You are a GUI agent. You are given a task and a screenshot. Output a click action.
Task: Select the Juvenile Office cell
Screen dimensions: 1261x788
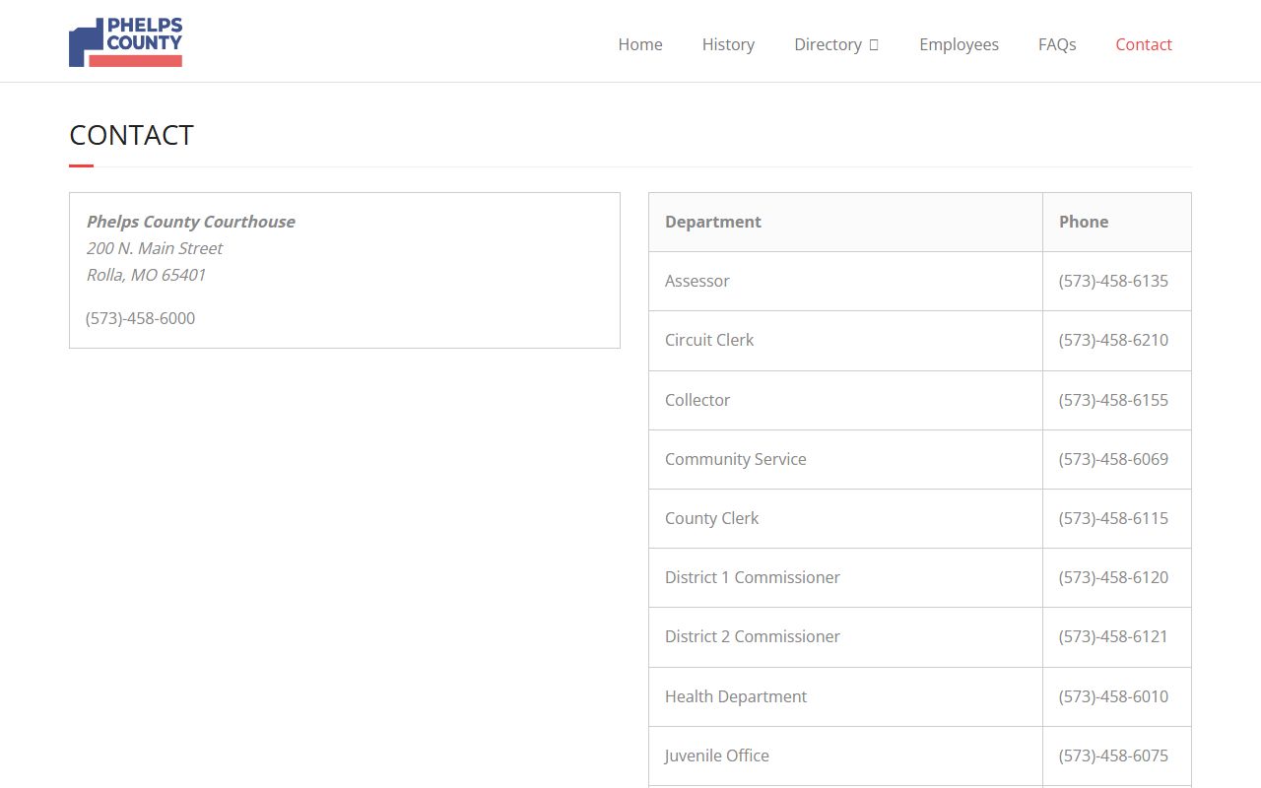(845, 755)
